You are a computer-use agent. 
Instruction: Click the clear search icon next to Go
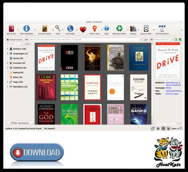(x=151, y=39)
